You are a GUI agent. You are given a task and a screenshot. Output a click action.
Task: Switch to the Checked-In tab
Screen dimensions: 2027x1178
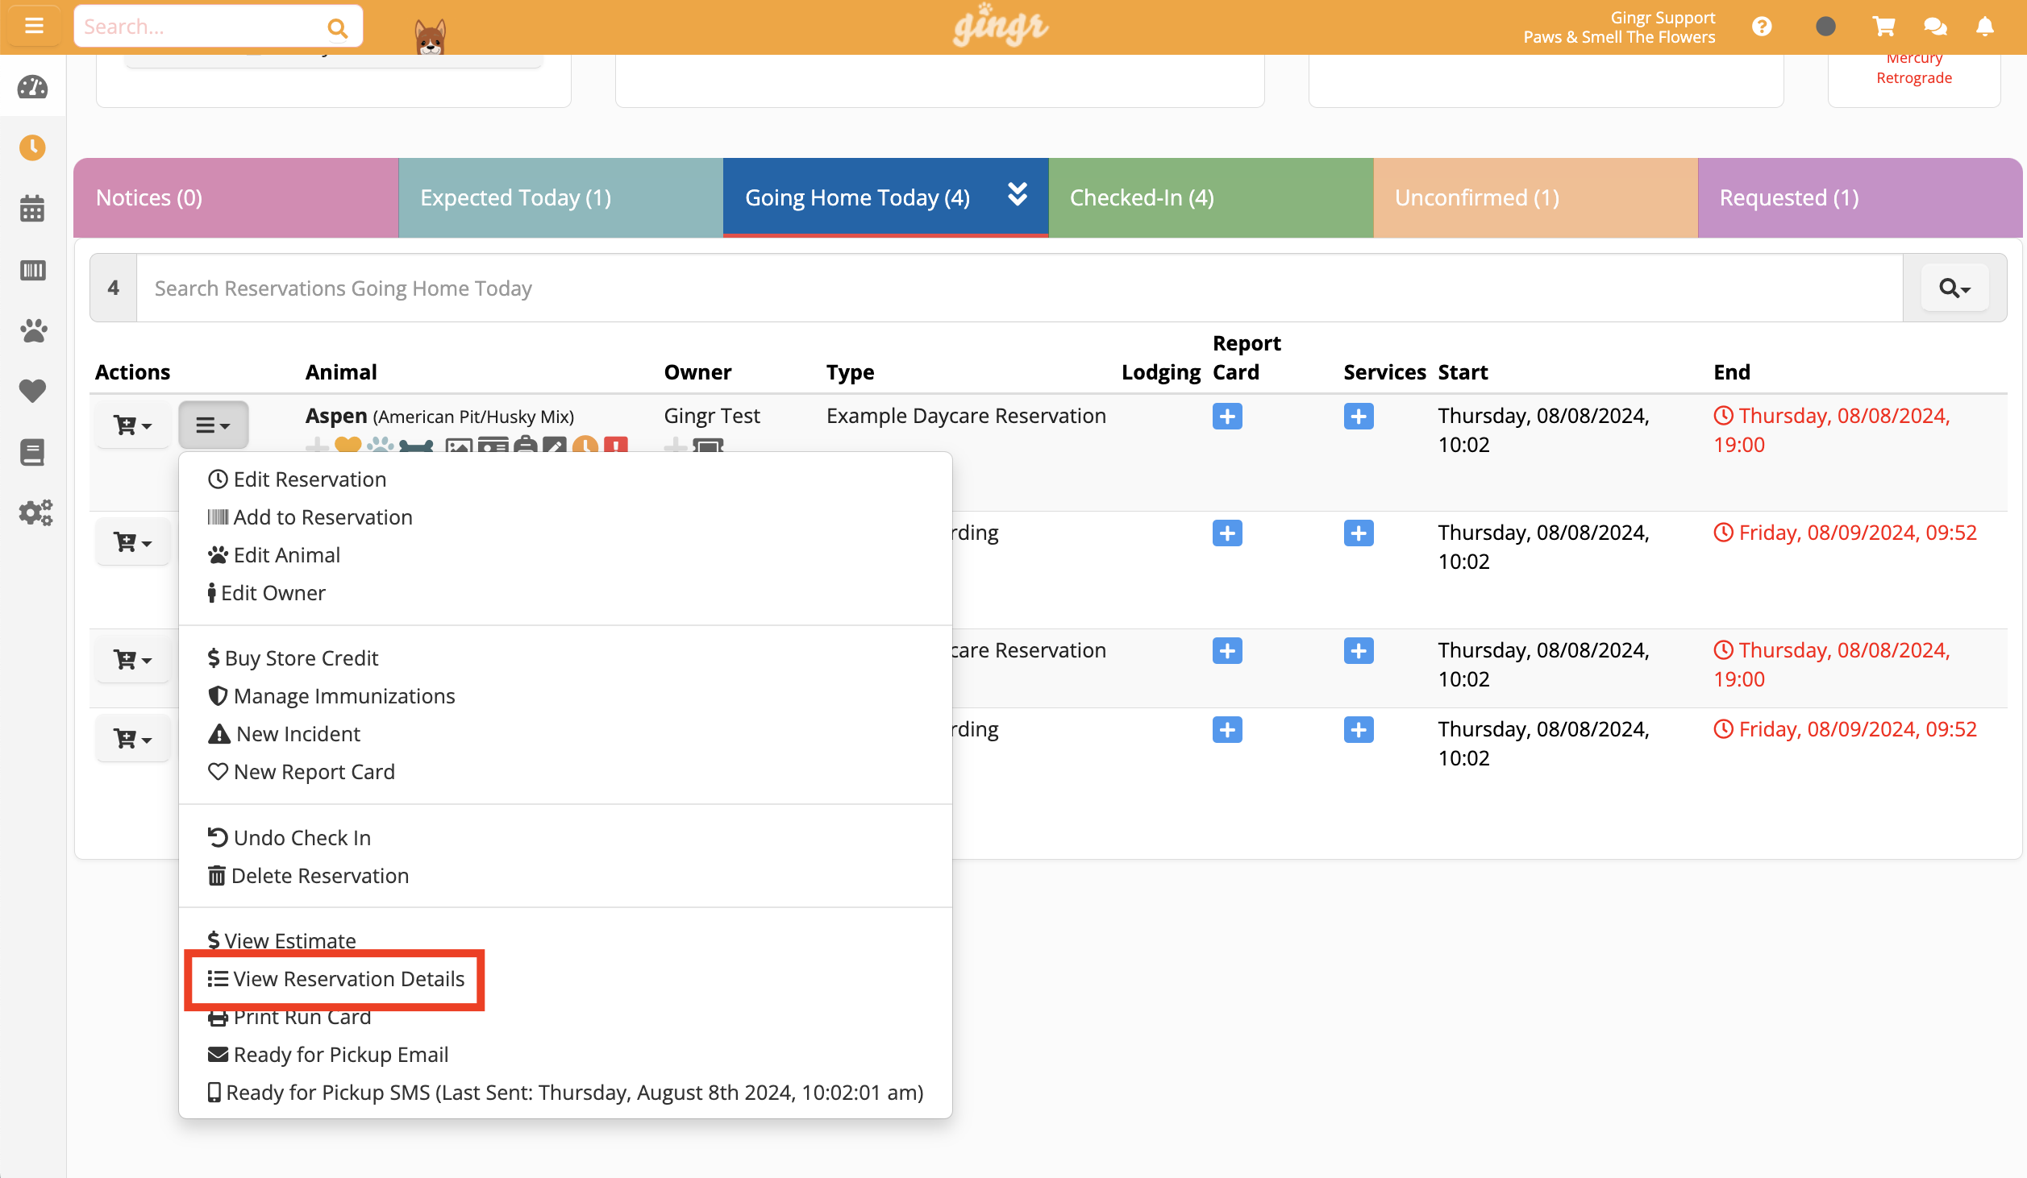click(1141, 197)
